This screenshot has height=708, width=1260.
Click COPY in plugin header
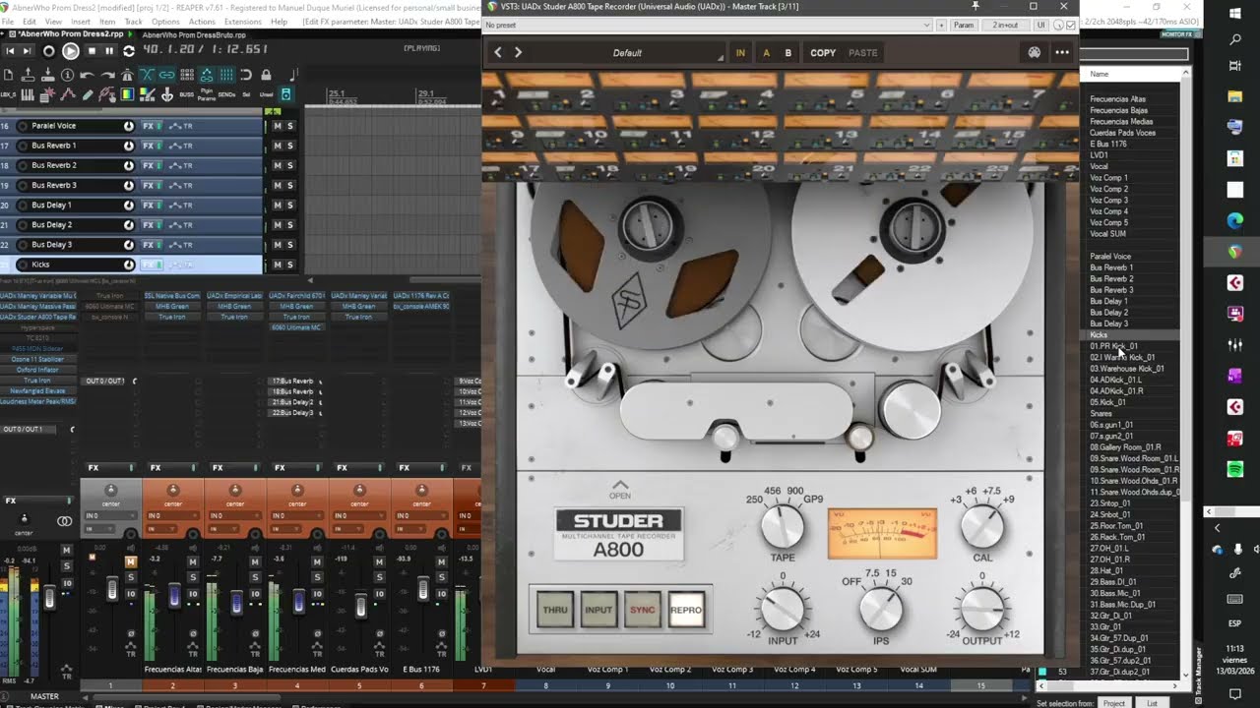[x=823, y=53]
